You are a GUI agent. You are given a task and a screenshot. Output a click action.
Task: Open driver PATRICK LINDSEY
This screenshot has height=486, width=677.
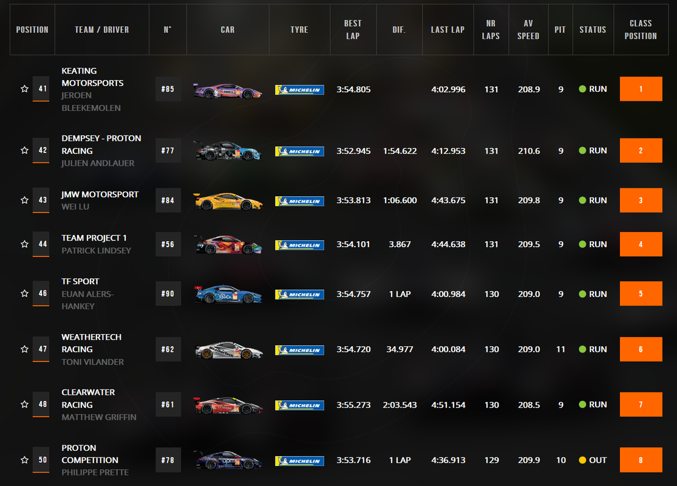coord(97,250)
